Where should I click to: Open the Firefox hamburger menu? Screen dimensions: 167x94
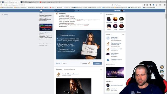click(x=165, y=5)
